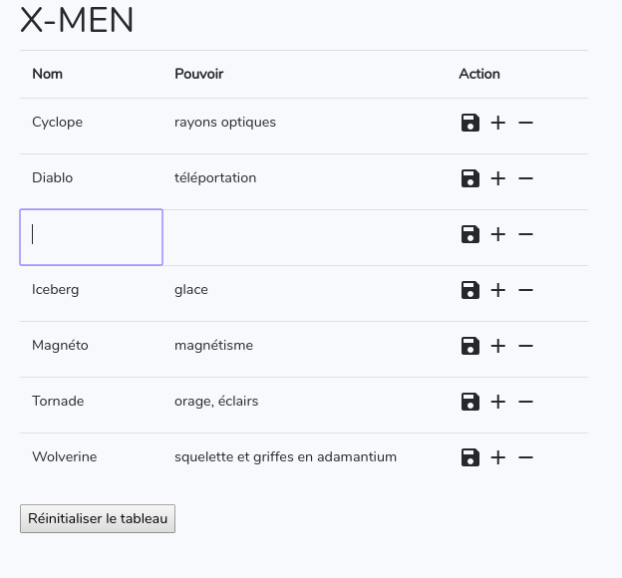Save the Tornade row
The image size is (622, 578).
tap(469, 402)
